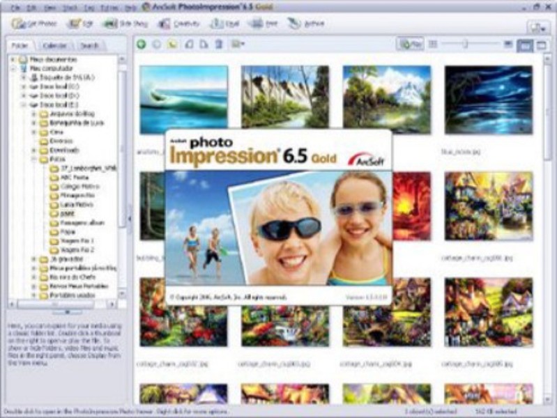
Task: Open the File menu
Action: pyautogui.click(x=15, y=8)
